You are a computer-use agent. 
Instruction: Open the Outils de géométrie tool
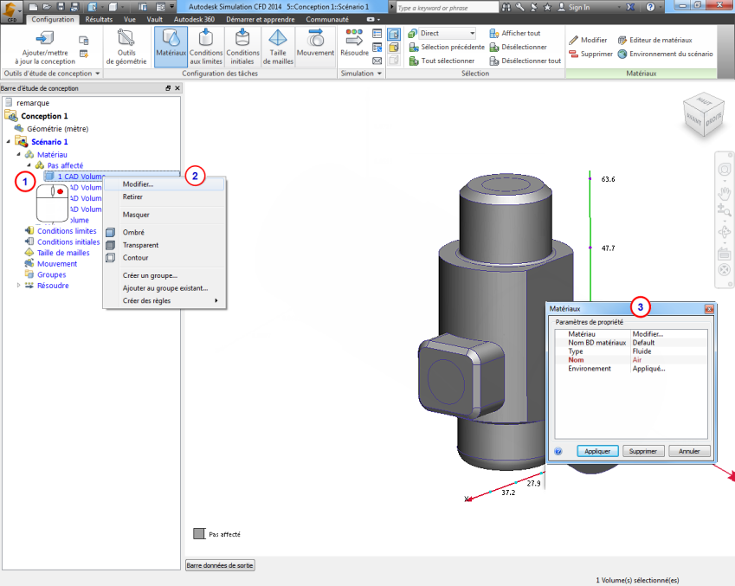tap(126, 47)
